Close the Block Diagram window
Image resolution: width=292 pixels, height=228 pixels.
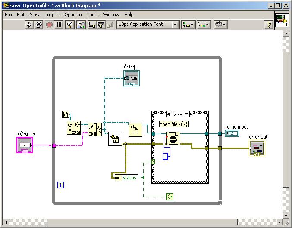tap(286, 6)
